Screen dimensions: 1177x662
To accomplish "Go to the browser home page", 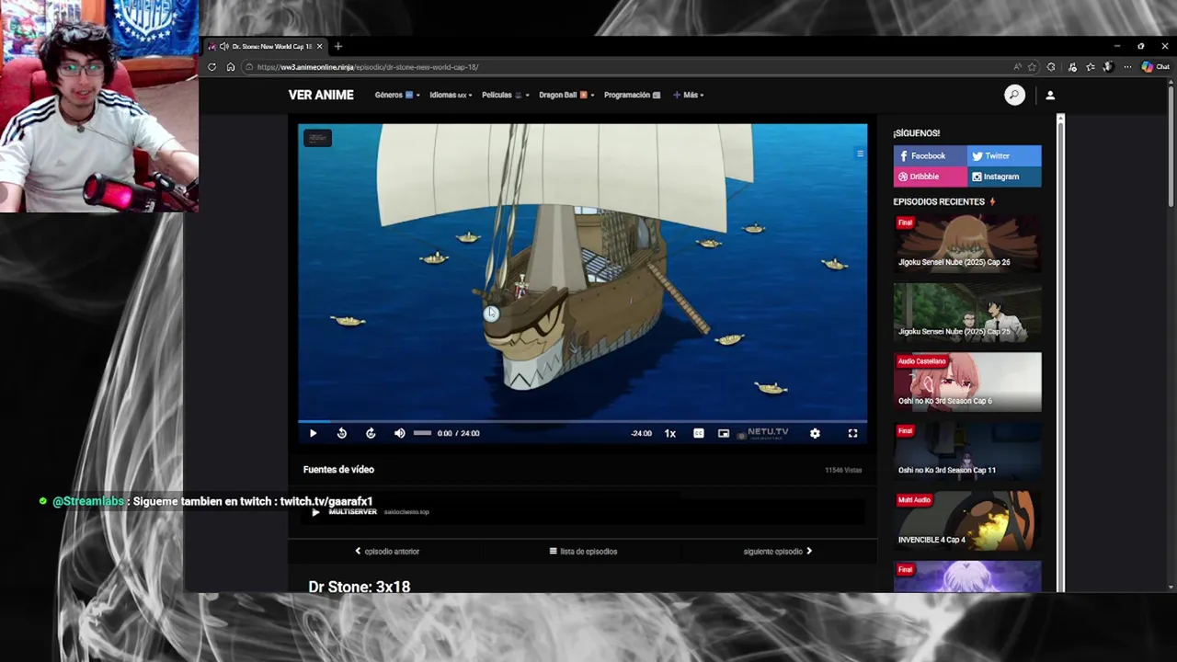I will pos(231,67).
